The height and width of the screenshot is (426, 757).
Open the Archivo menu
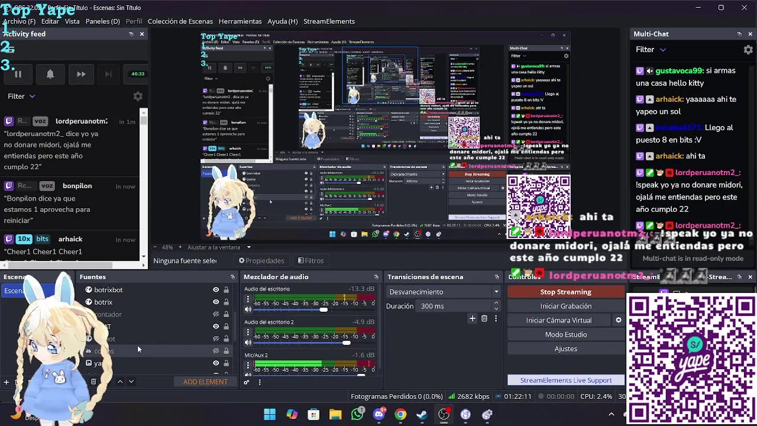click(19, 21)
